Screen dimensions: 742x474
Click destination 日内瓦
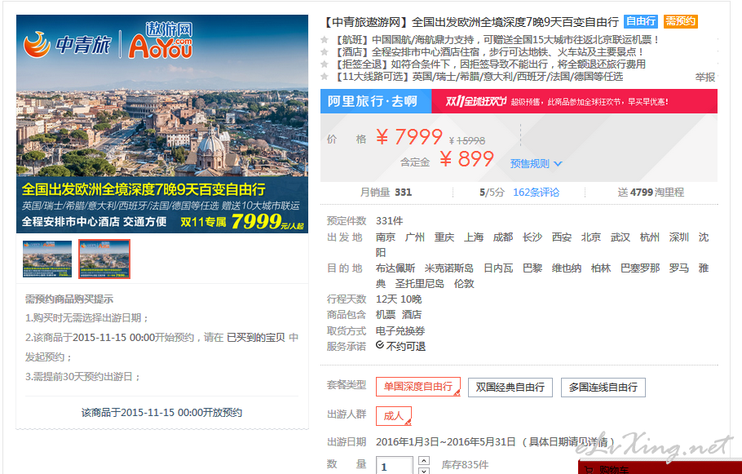point(498,268)
